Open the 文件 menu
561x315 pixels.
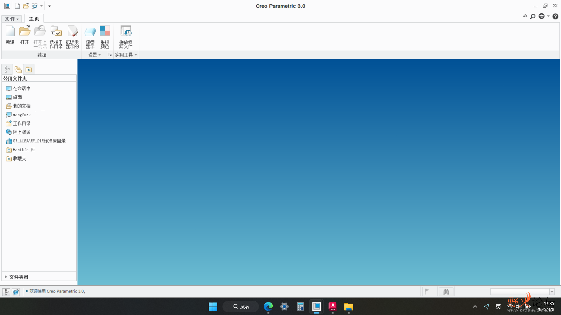pos(12,19)
